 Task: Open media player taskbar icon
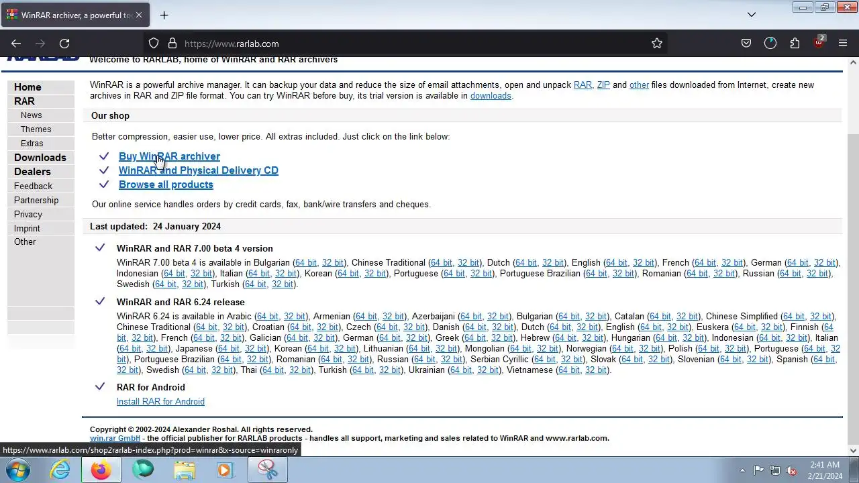(x=225, y=470)
